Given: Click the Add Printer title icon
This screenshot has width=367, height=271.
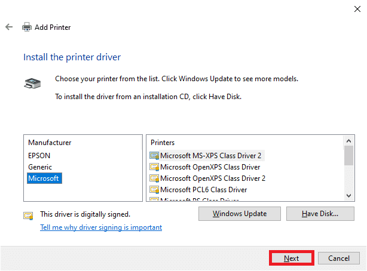Looking at the screenshot, I should pyautogui.click(x=27, y=27).
